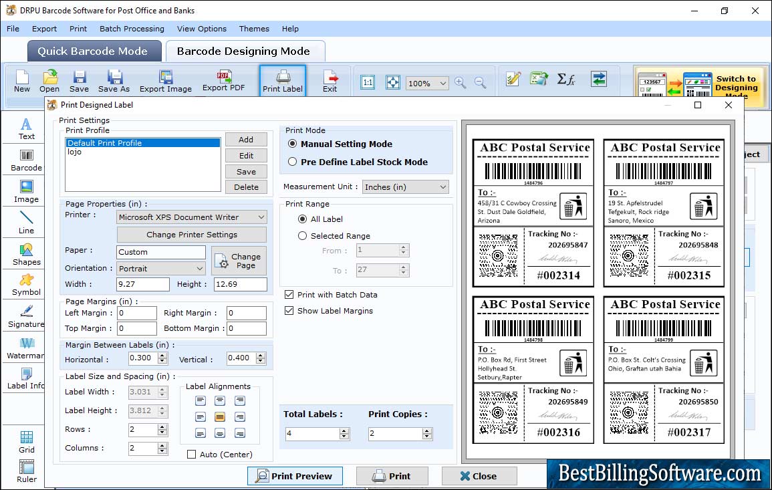Click the Exit toolbar icon
Image resolution: width=772 pixels, height=490 pixels.
[330, 82]
